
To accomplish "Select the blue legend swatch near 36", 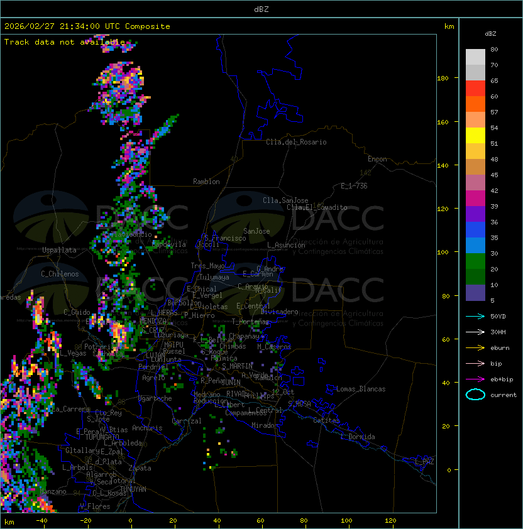I will (x=475, y=230).
